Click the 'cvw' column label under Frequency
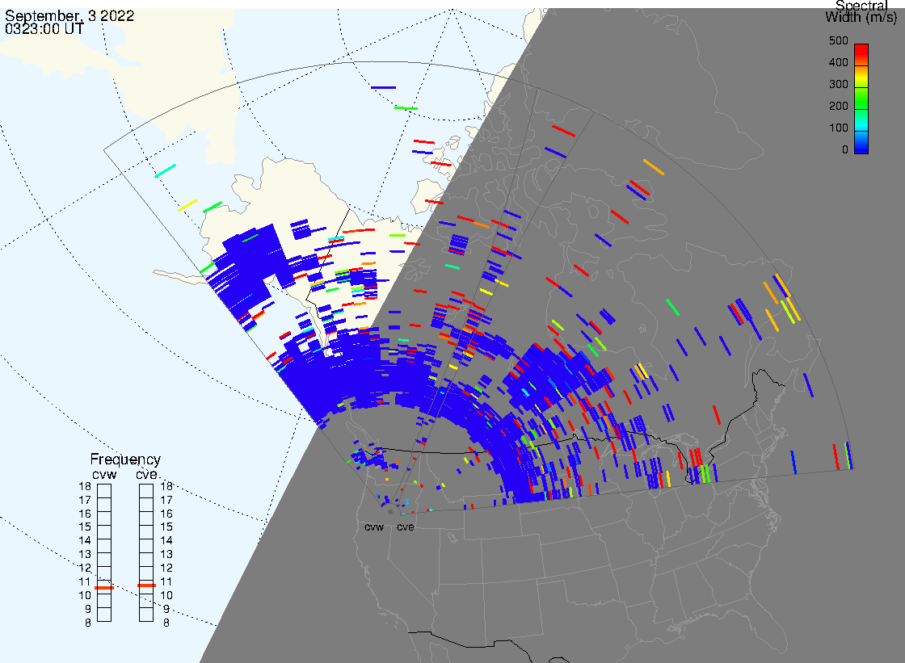 104,474
